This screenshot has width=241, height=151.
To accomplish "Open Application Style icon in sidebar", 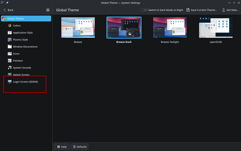I will (10, 33).
